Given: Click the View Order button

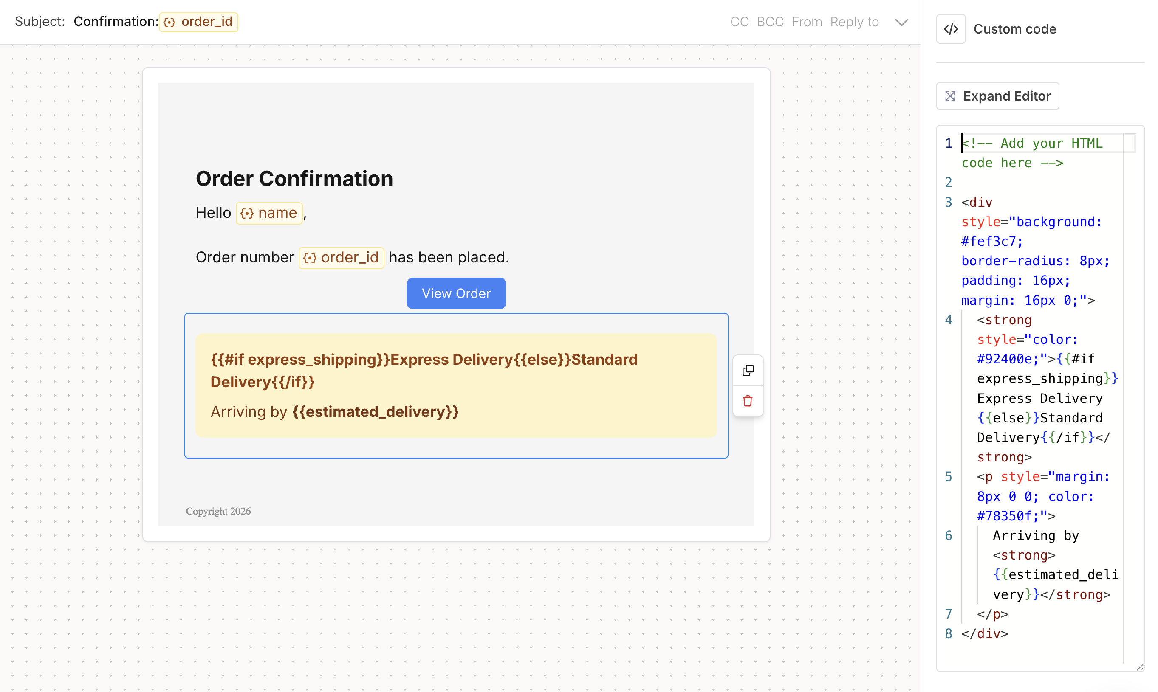Looking at the screenshot, I should pyautogui.click(x=456, y=293).
